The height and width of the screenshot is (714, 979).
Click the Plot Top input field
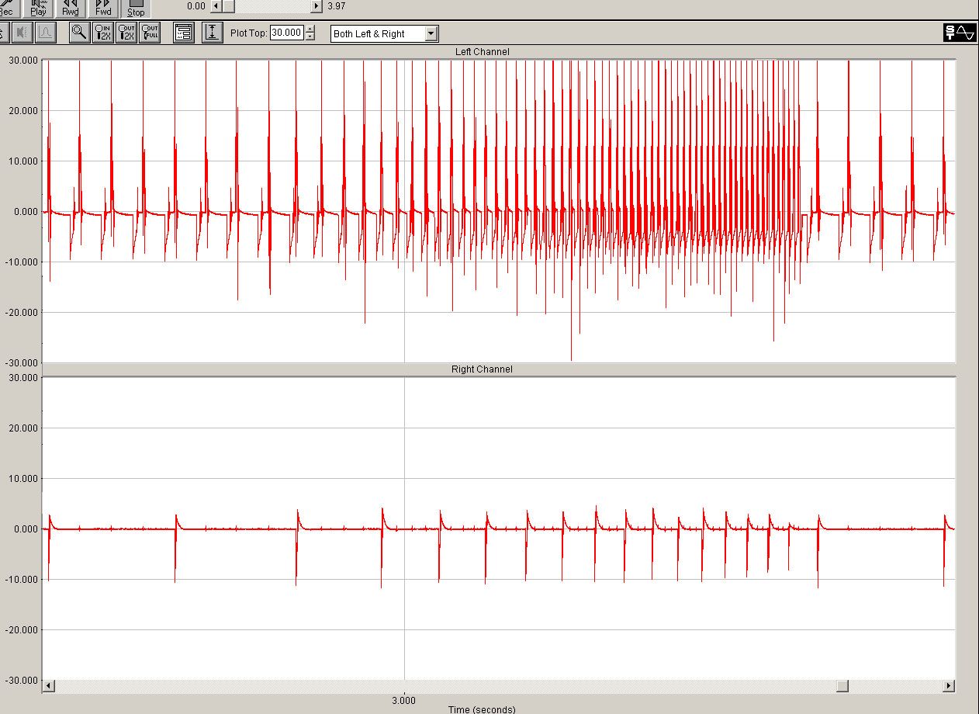tap(287, 33)
